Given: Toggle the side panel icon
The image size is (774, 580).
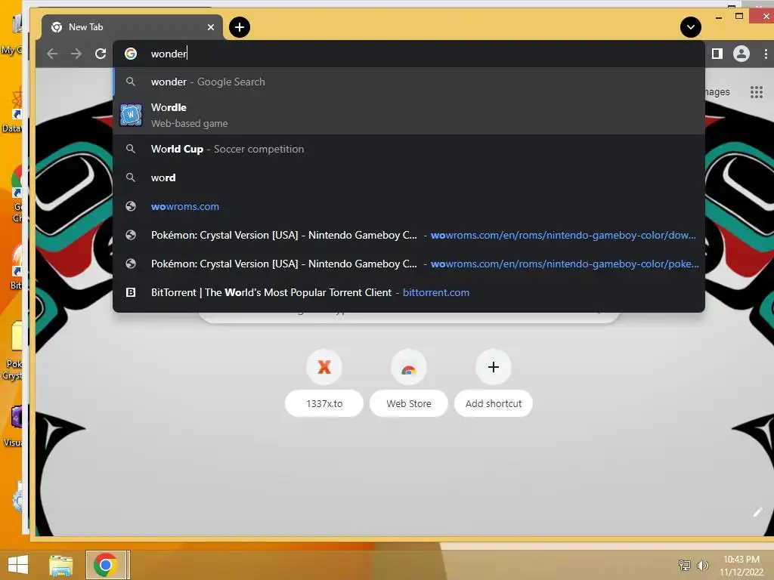Looking at the screenshot, I should click(717, 54).
